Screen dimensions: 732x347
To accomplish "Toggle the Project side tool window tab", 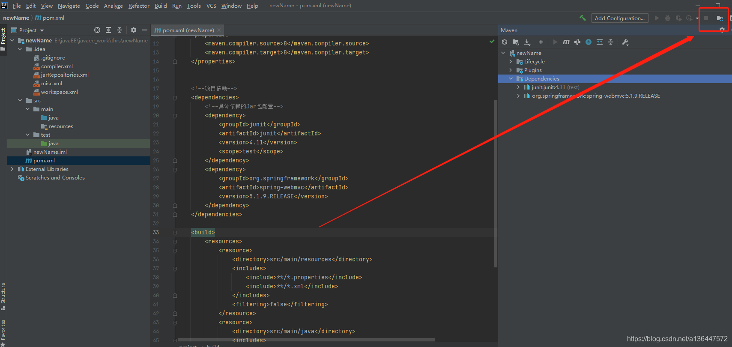I will (3, 39).
